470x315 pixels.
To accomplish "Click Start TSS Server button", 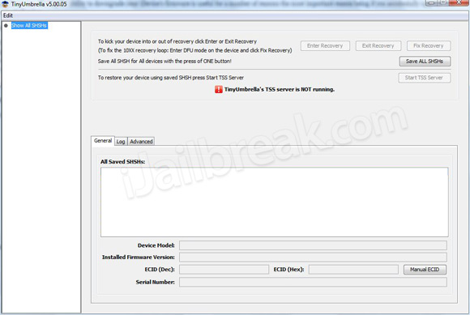I will click(x=424, y=78).
